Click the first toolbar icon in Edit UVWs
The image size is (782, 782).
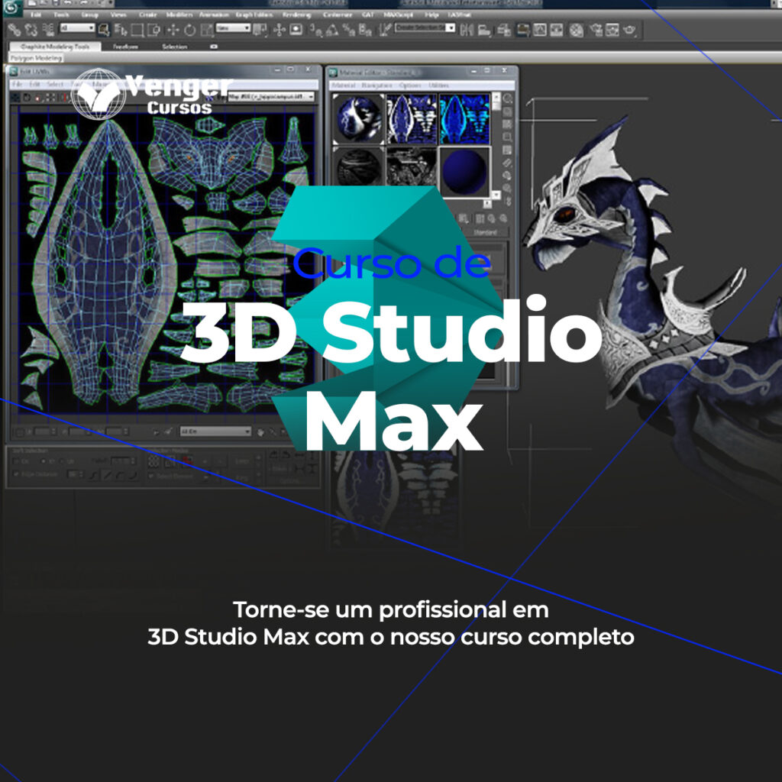(x=16, y=98)
